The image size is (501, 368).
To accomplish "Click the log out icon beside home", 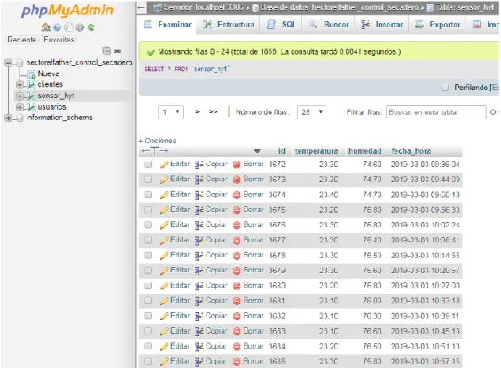I will (x=57, y=27).
